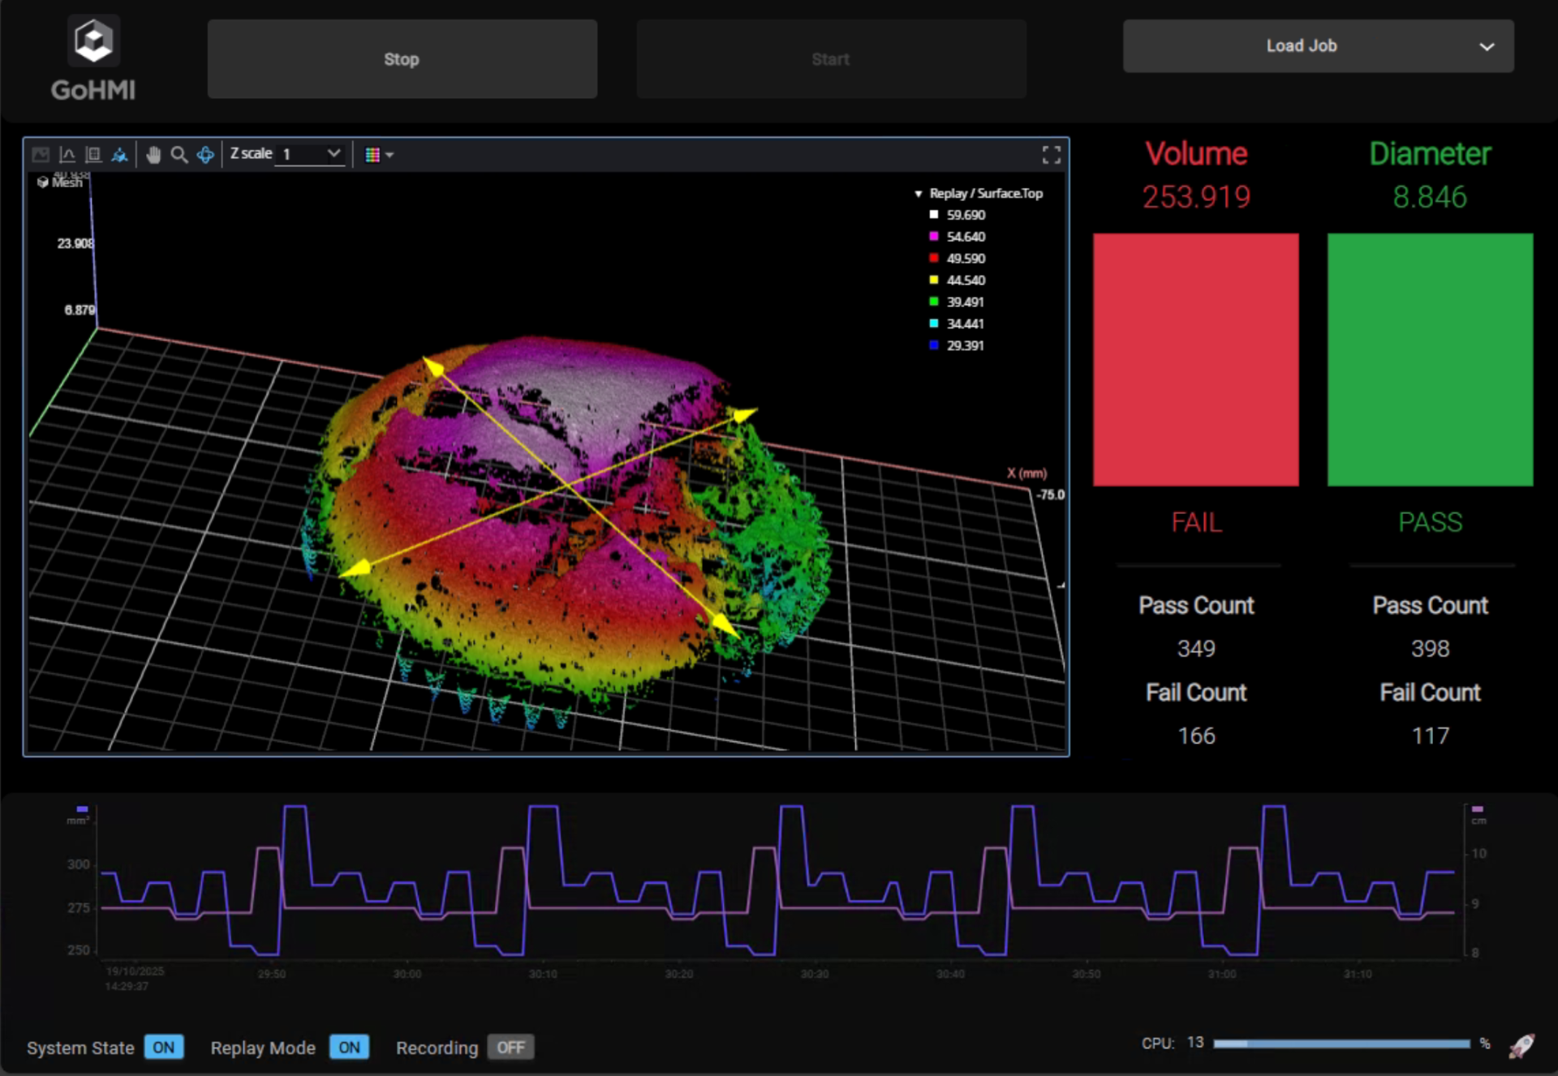
Task: Select the 3D rotate tool
Action: pyautogui.click(x=205, y=154)
